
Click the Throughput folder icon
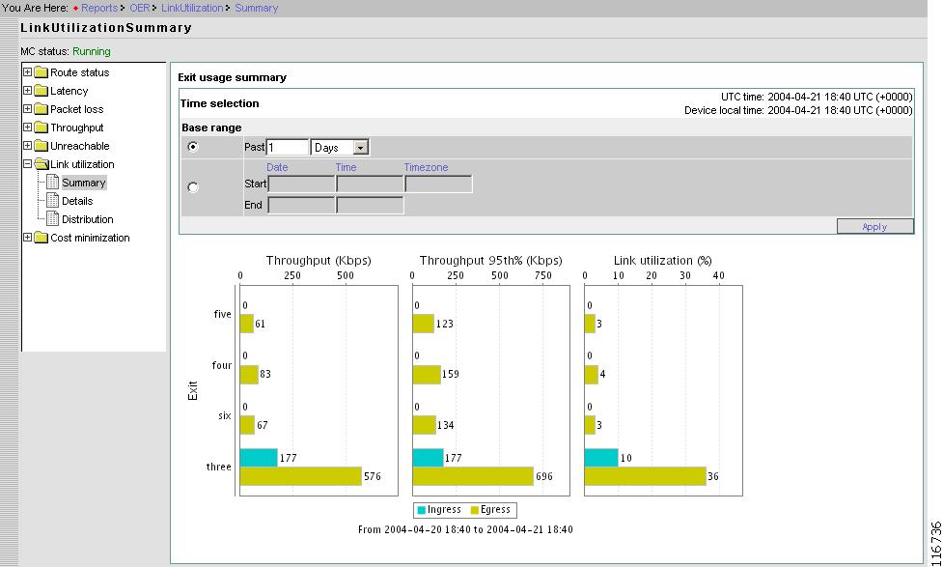(x=41, y=128)
